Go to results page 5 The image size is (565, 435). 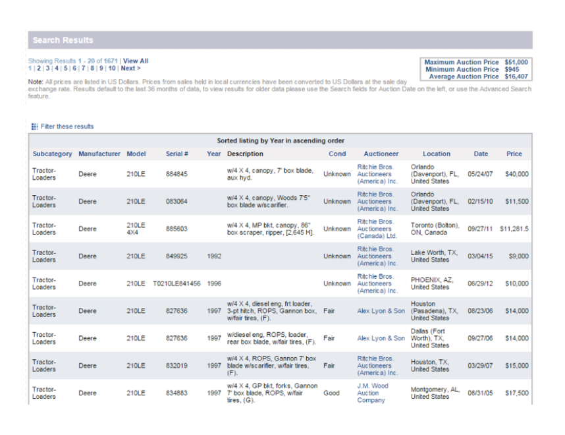point(66,69)
